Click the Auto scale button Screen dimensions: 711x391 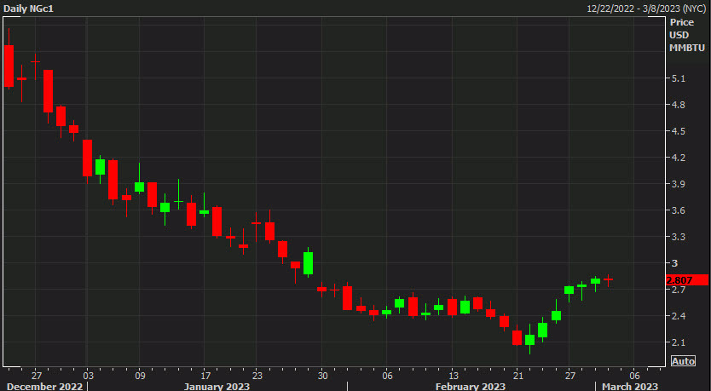point(683,361)
